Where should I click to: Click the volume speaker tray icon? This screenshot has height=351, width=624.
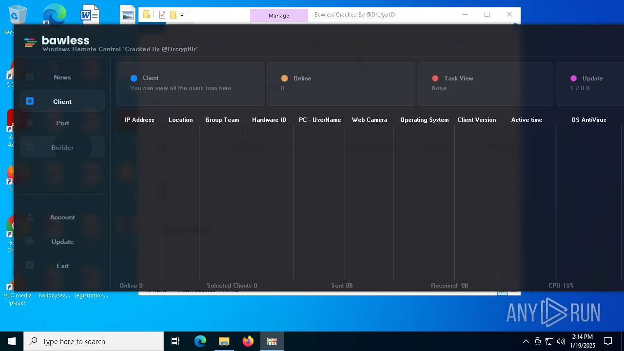pyautogui.click(x=561, y=341)
